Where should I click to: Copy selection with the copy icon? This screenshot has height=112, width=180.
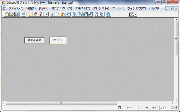coord(58,14)
